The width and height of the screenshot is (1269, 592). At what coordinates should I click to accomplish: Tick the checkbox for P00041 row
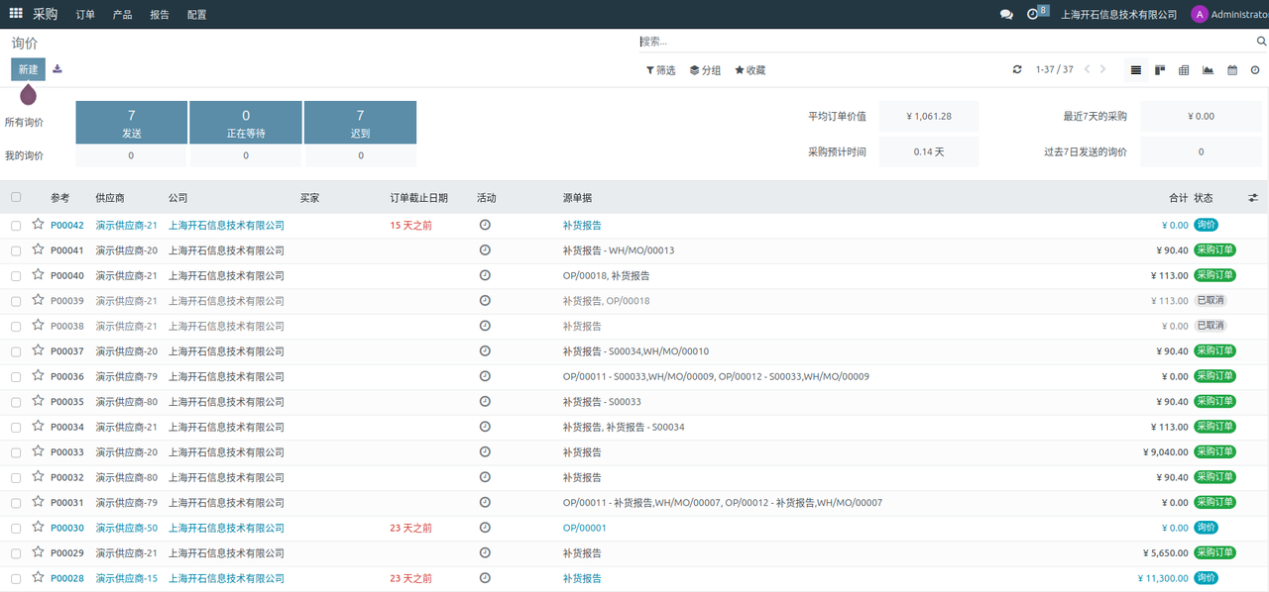16,251
